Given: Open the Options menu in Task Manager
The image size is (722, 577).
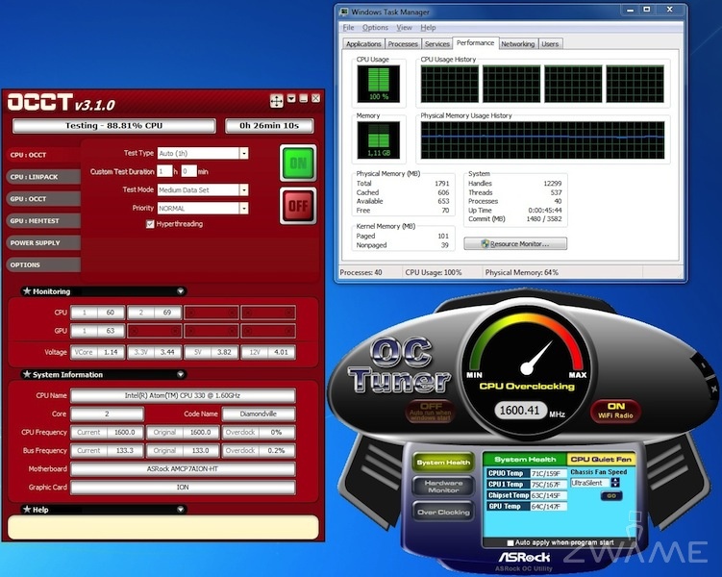Looking at the screenshot, I should coord(375,28).
